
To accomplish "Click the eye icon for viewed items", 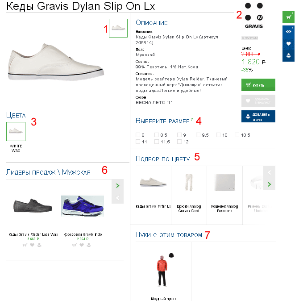I will [288, 32].
